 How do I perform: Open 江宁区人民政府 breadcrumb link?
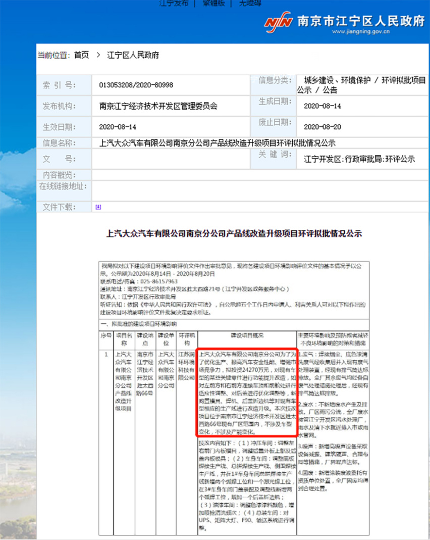pyautogui.click(x=133, y=55)
